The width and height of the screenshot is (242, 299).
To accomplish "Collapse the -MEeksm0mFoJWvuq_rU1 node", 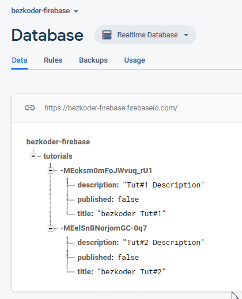I will (51, 171).
